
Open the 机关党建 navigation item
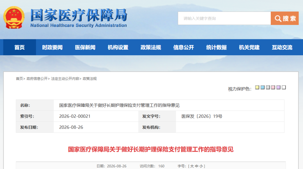click(249, 47)
